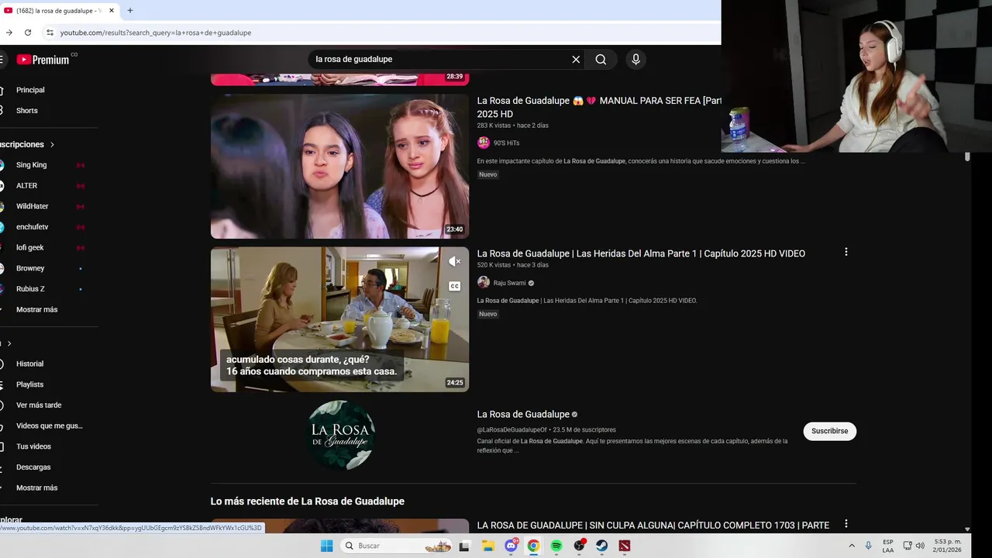Open Playlists in sidebar

tap(29, 384)
